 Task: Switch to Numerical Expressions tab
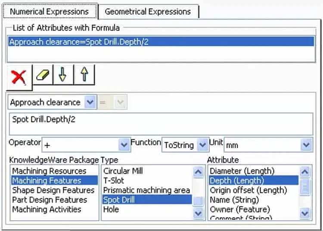tap(50, 12)
